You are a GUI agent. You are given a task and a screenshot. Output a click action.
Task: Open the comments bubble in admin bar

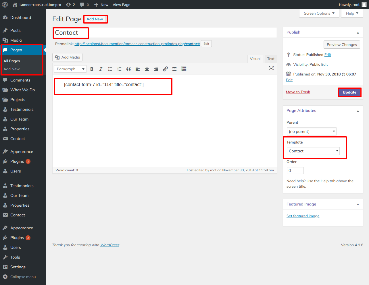click(x=84, y=5)
